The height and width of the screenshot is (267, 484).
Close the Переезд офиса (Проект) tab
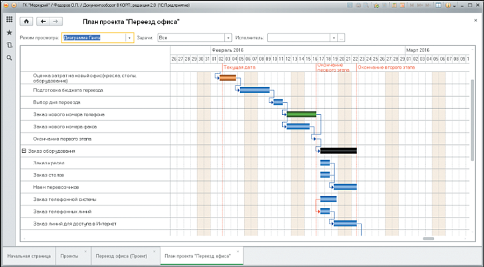(x=154, y=252)
